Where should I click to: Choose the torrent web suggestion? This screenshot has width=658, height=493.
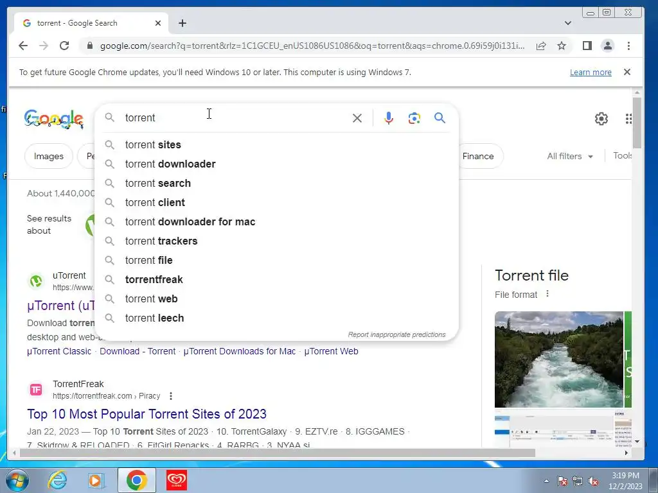coord(276,299)
